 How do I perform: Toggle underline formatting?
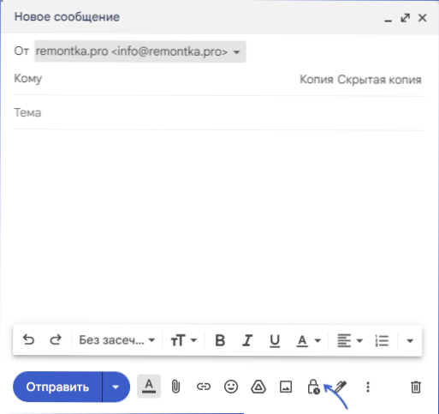point(275,340)
